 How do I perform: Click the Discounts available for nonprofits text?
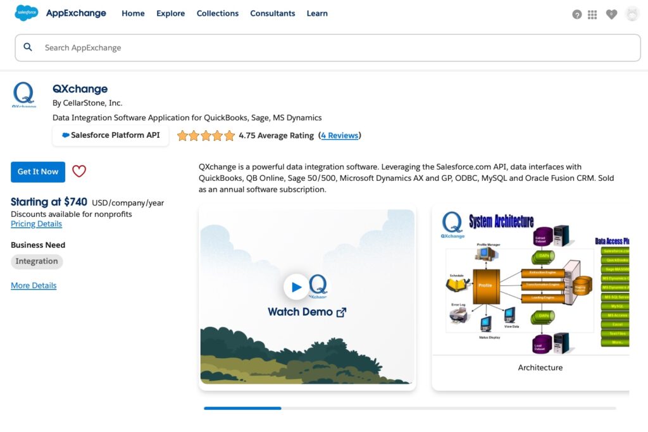[x=71, y=214]
